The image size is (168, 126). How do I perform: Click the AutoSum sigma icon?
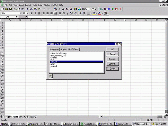click(60, 9)
